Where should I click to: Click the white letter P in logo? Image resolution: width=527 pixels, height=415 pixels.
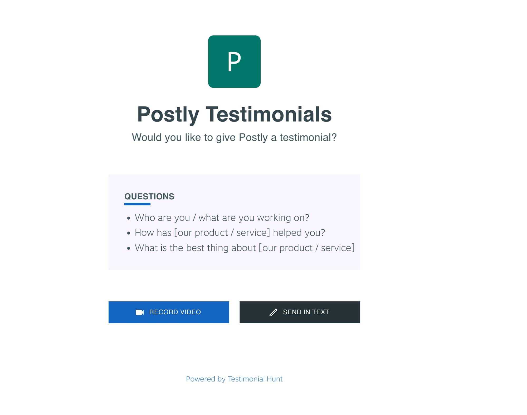[234, 62]
